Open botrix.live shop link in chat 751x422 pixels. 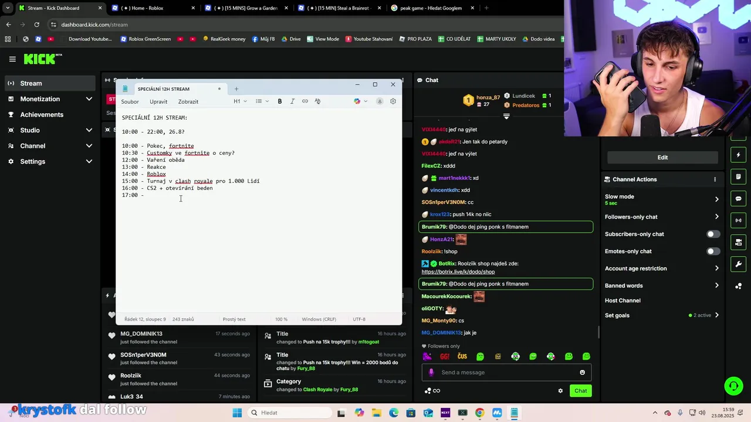pos(458,272)
